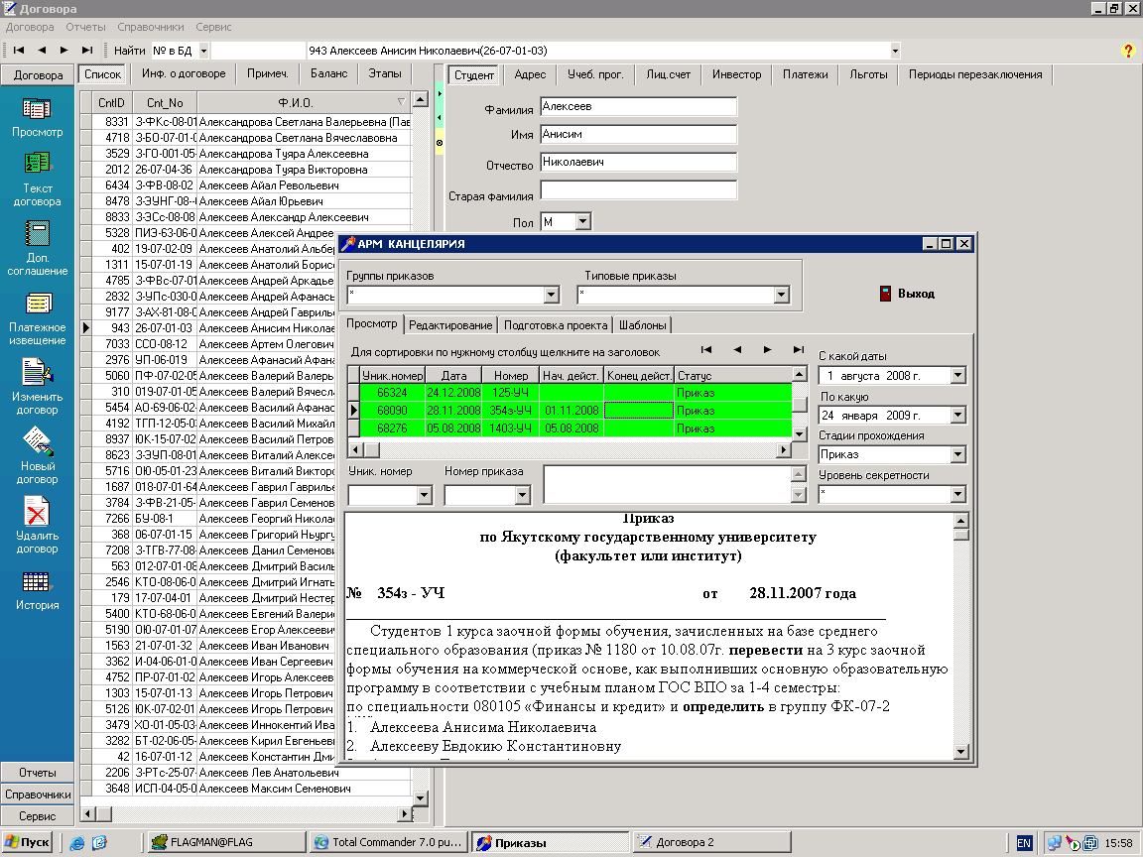Switch to Договора 2 taskbar window
The width and height of the screenshot is (1143, 857).
(710, 842)
